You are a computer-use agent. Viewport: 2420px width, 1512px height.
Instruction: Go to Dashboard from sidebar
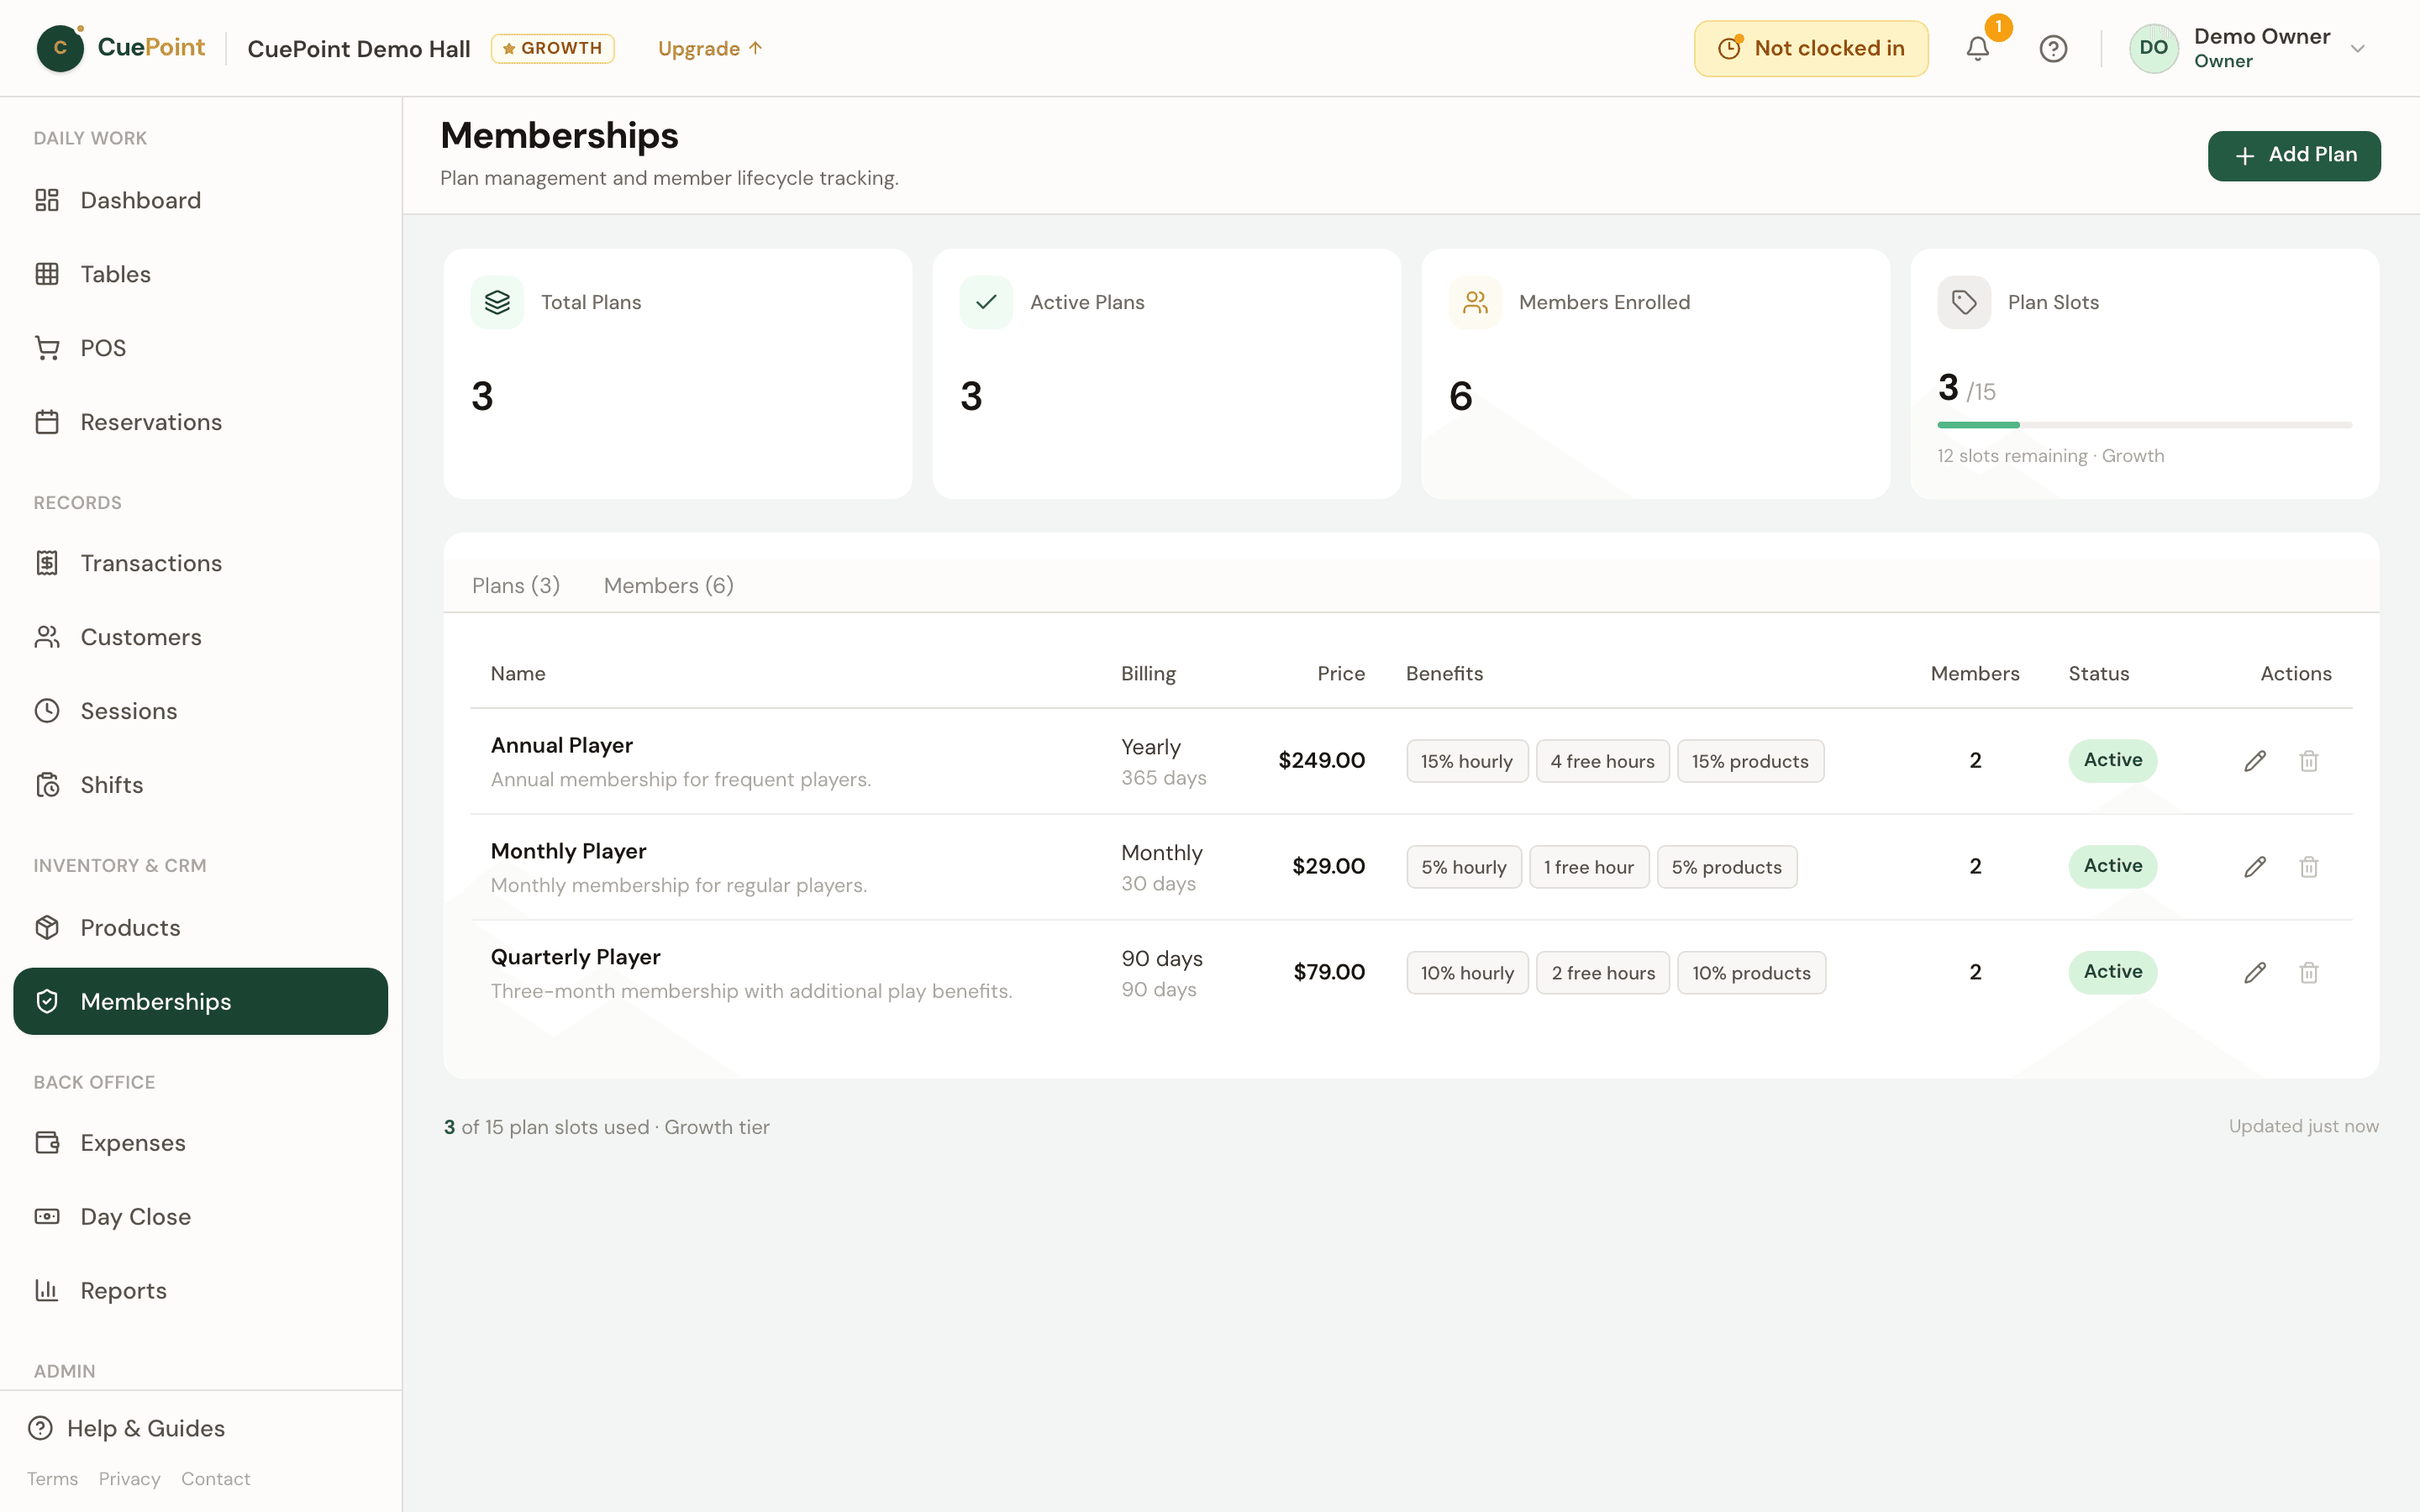point(200,200)
